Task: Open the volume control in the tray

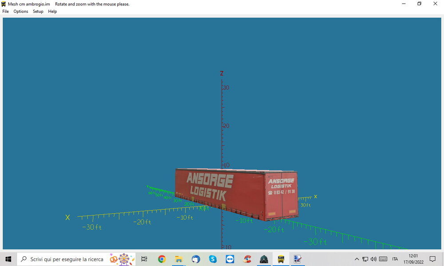Action: [373, 259]
